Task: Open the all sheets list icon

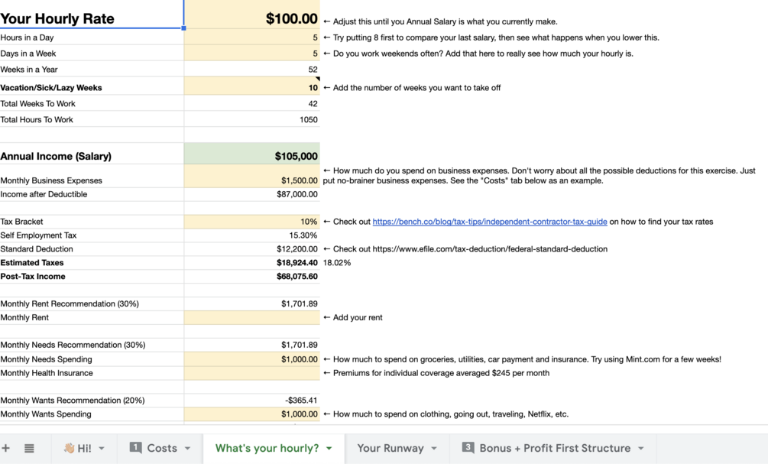Action: click(x=29, y=449)
